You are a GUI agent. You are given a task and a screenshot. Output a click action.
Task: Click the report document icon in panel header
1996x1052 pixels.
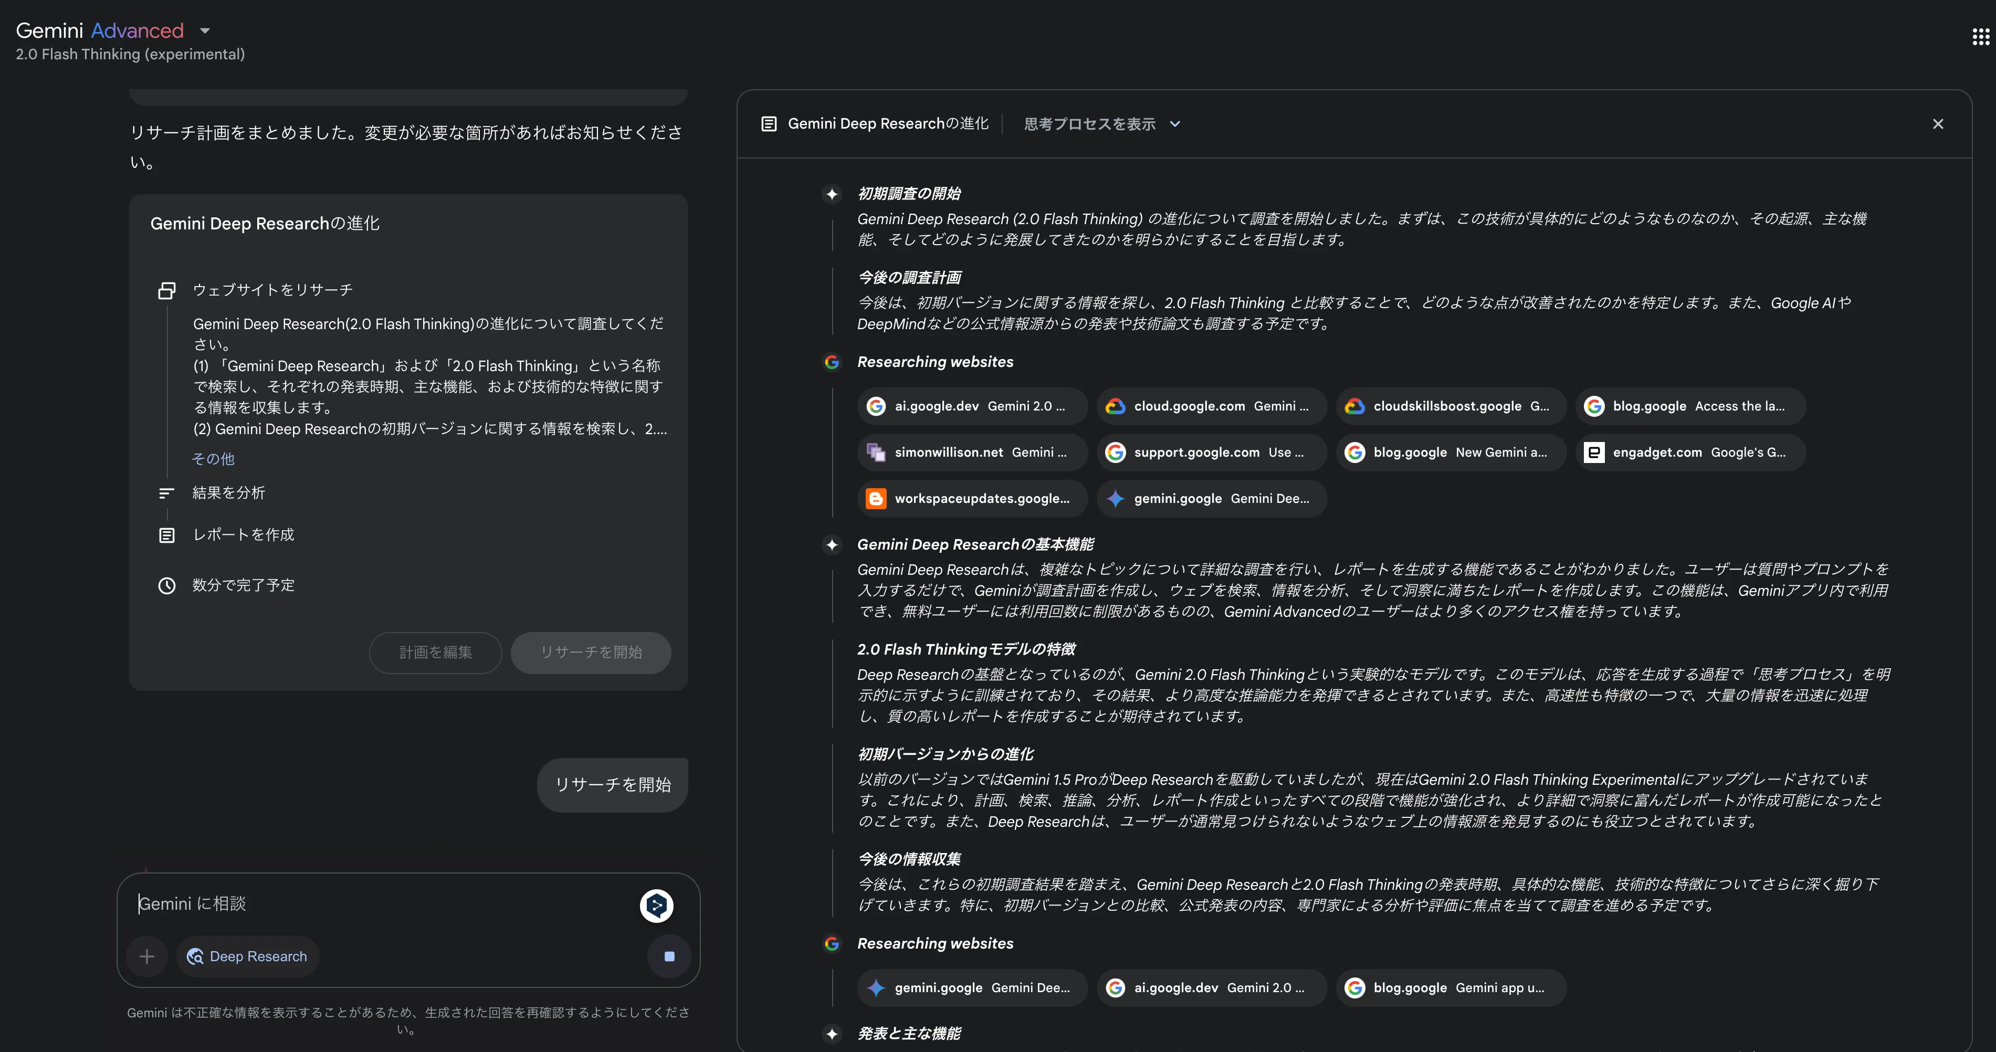[x=768, y=124]
